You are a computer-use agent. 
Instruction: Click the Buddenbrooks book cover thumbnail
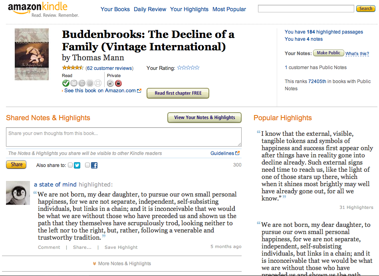tap(32, 54)
